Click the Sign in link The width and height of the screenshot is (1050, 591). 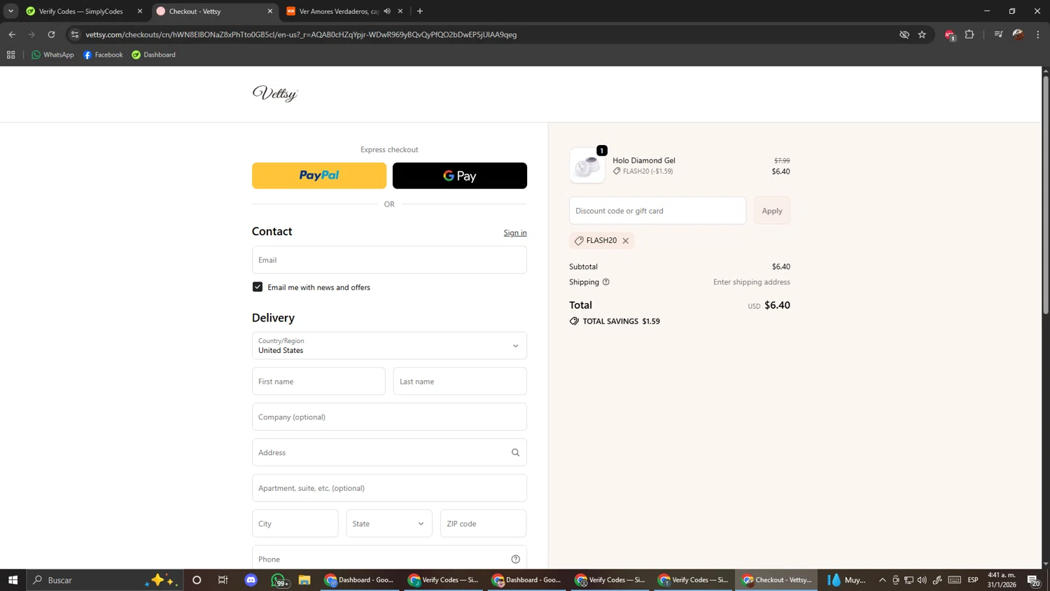pos(515,233)
